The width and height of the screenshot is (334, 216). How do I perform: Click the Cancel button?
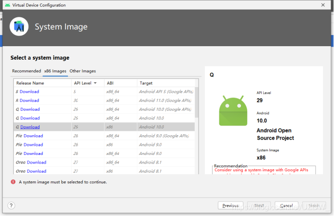286,205
